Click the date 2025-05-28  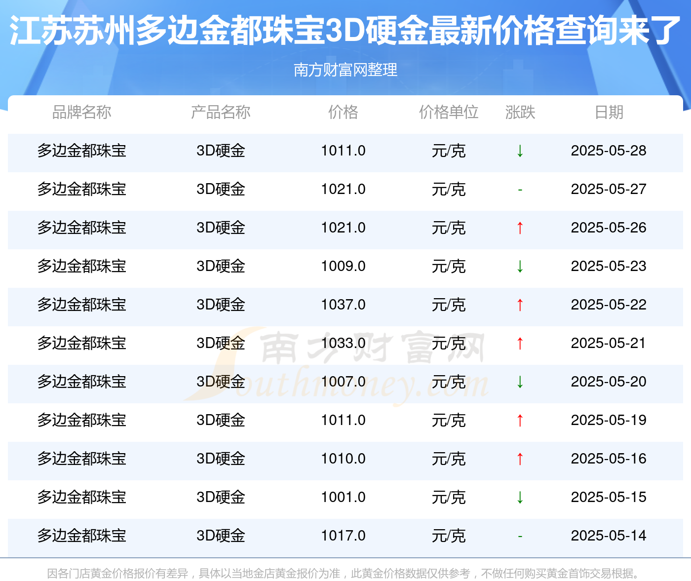609,151
